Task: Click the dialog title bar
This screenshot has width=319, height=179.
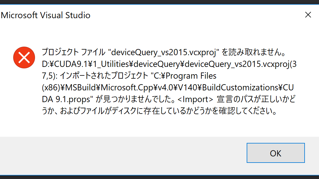Action: (147, 15)
